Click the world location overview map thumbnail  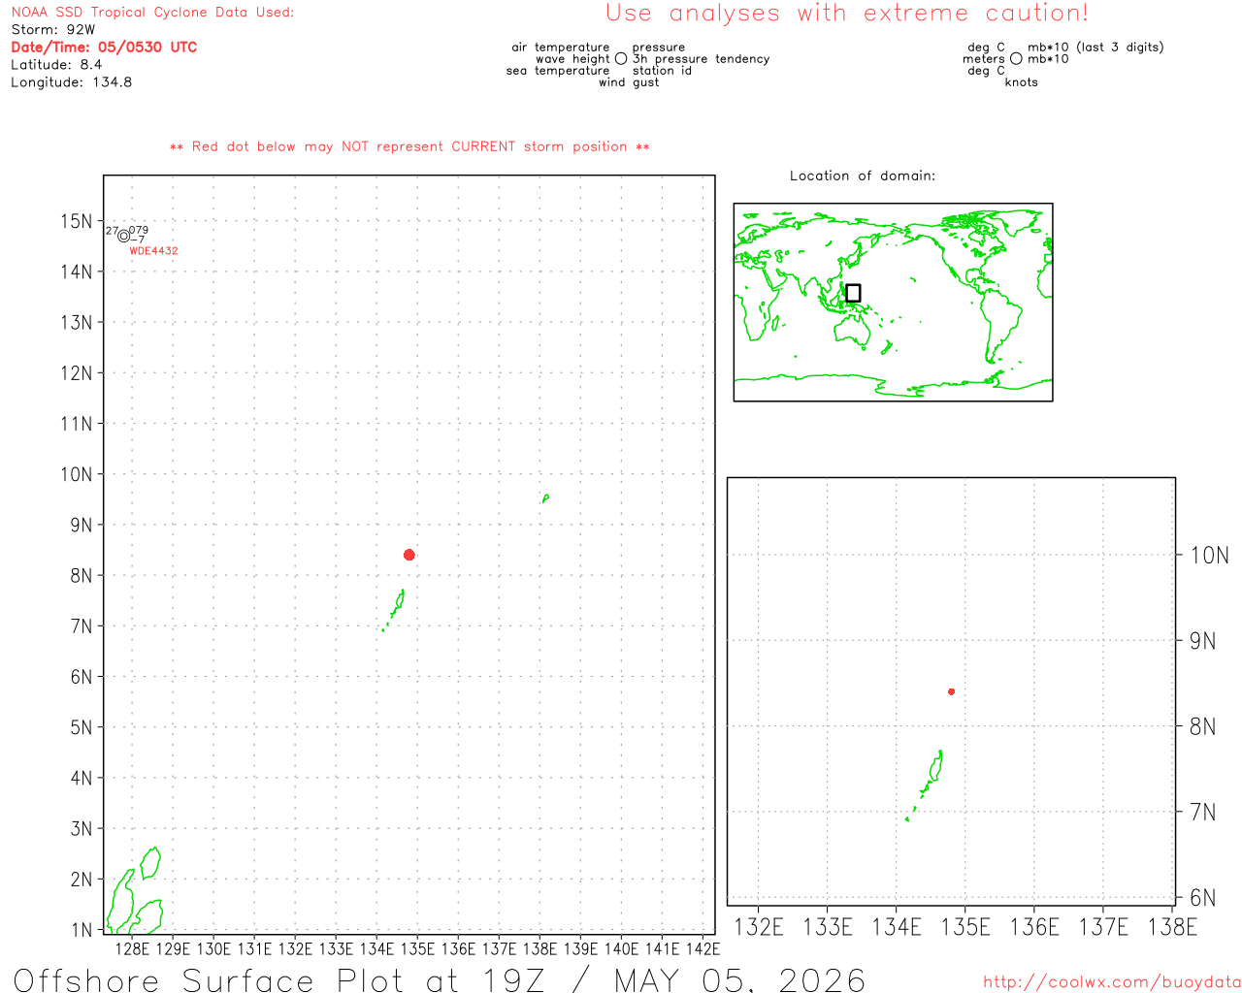point(893,303)
